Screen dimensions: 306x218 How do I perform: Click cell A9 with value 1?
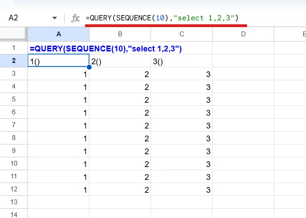[58, 151]
